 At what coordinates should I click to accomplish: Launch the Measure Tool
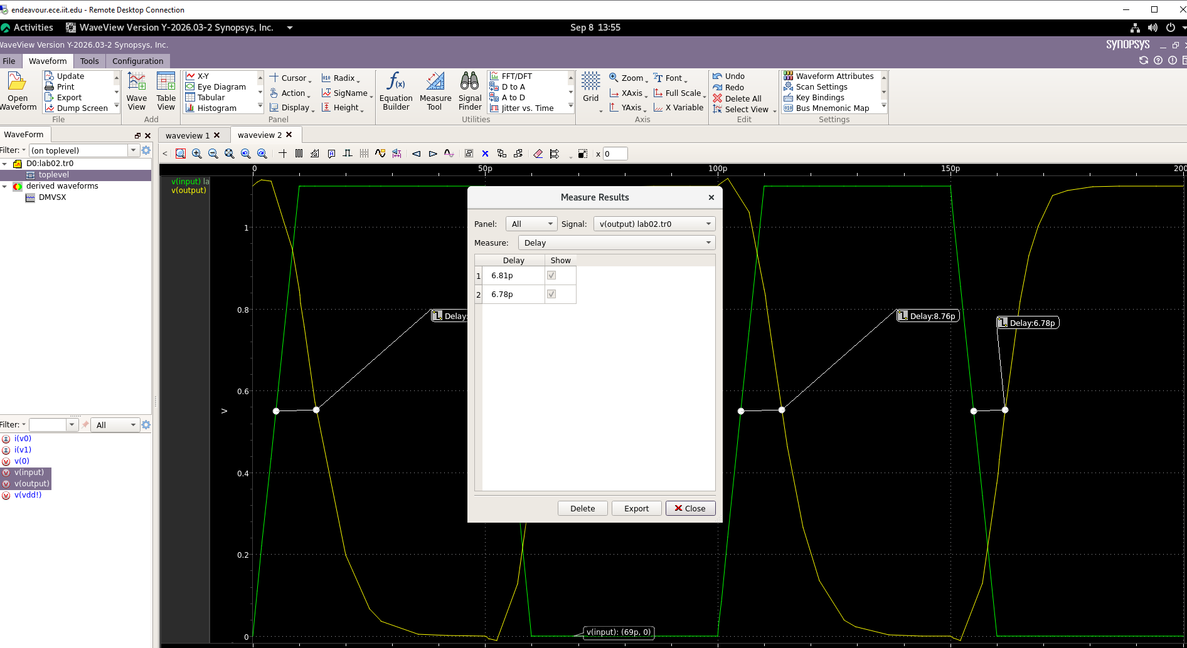(435, 91)
